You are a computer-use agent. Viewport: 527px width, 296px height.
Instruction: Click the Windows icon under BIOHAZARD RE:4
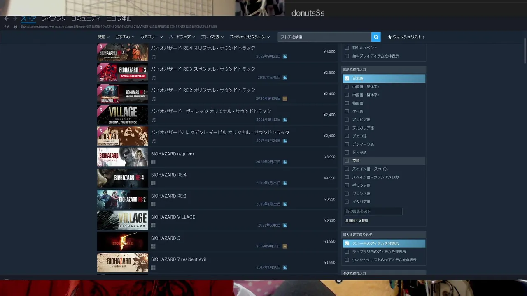click(x=153, y=183)
